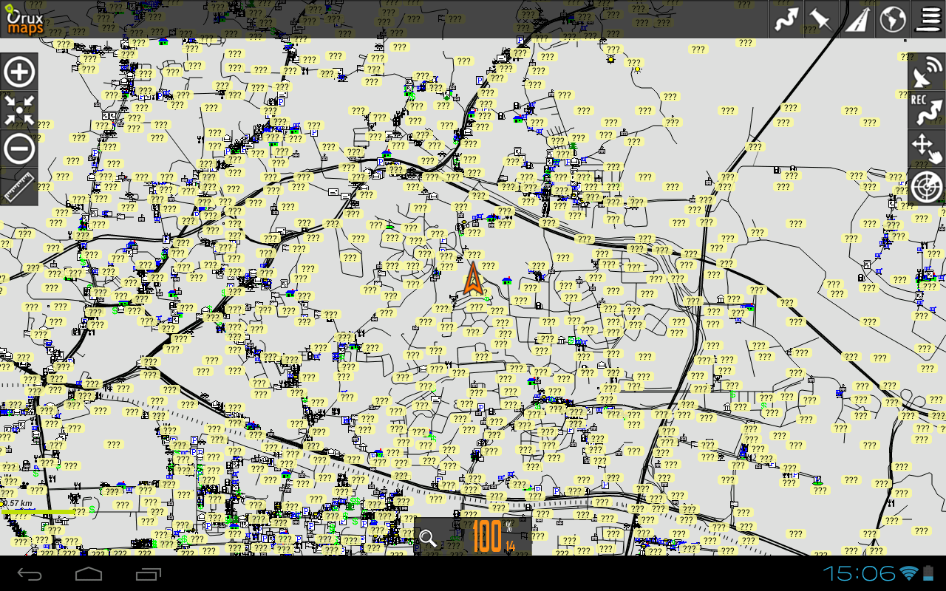The width and height of the screenshot is (946, 591).
Task: Tap the 57 km scale bar
Action: coord(37,508)
